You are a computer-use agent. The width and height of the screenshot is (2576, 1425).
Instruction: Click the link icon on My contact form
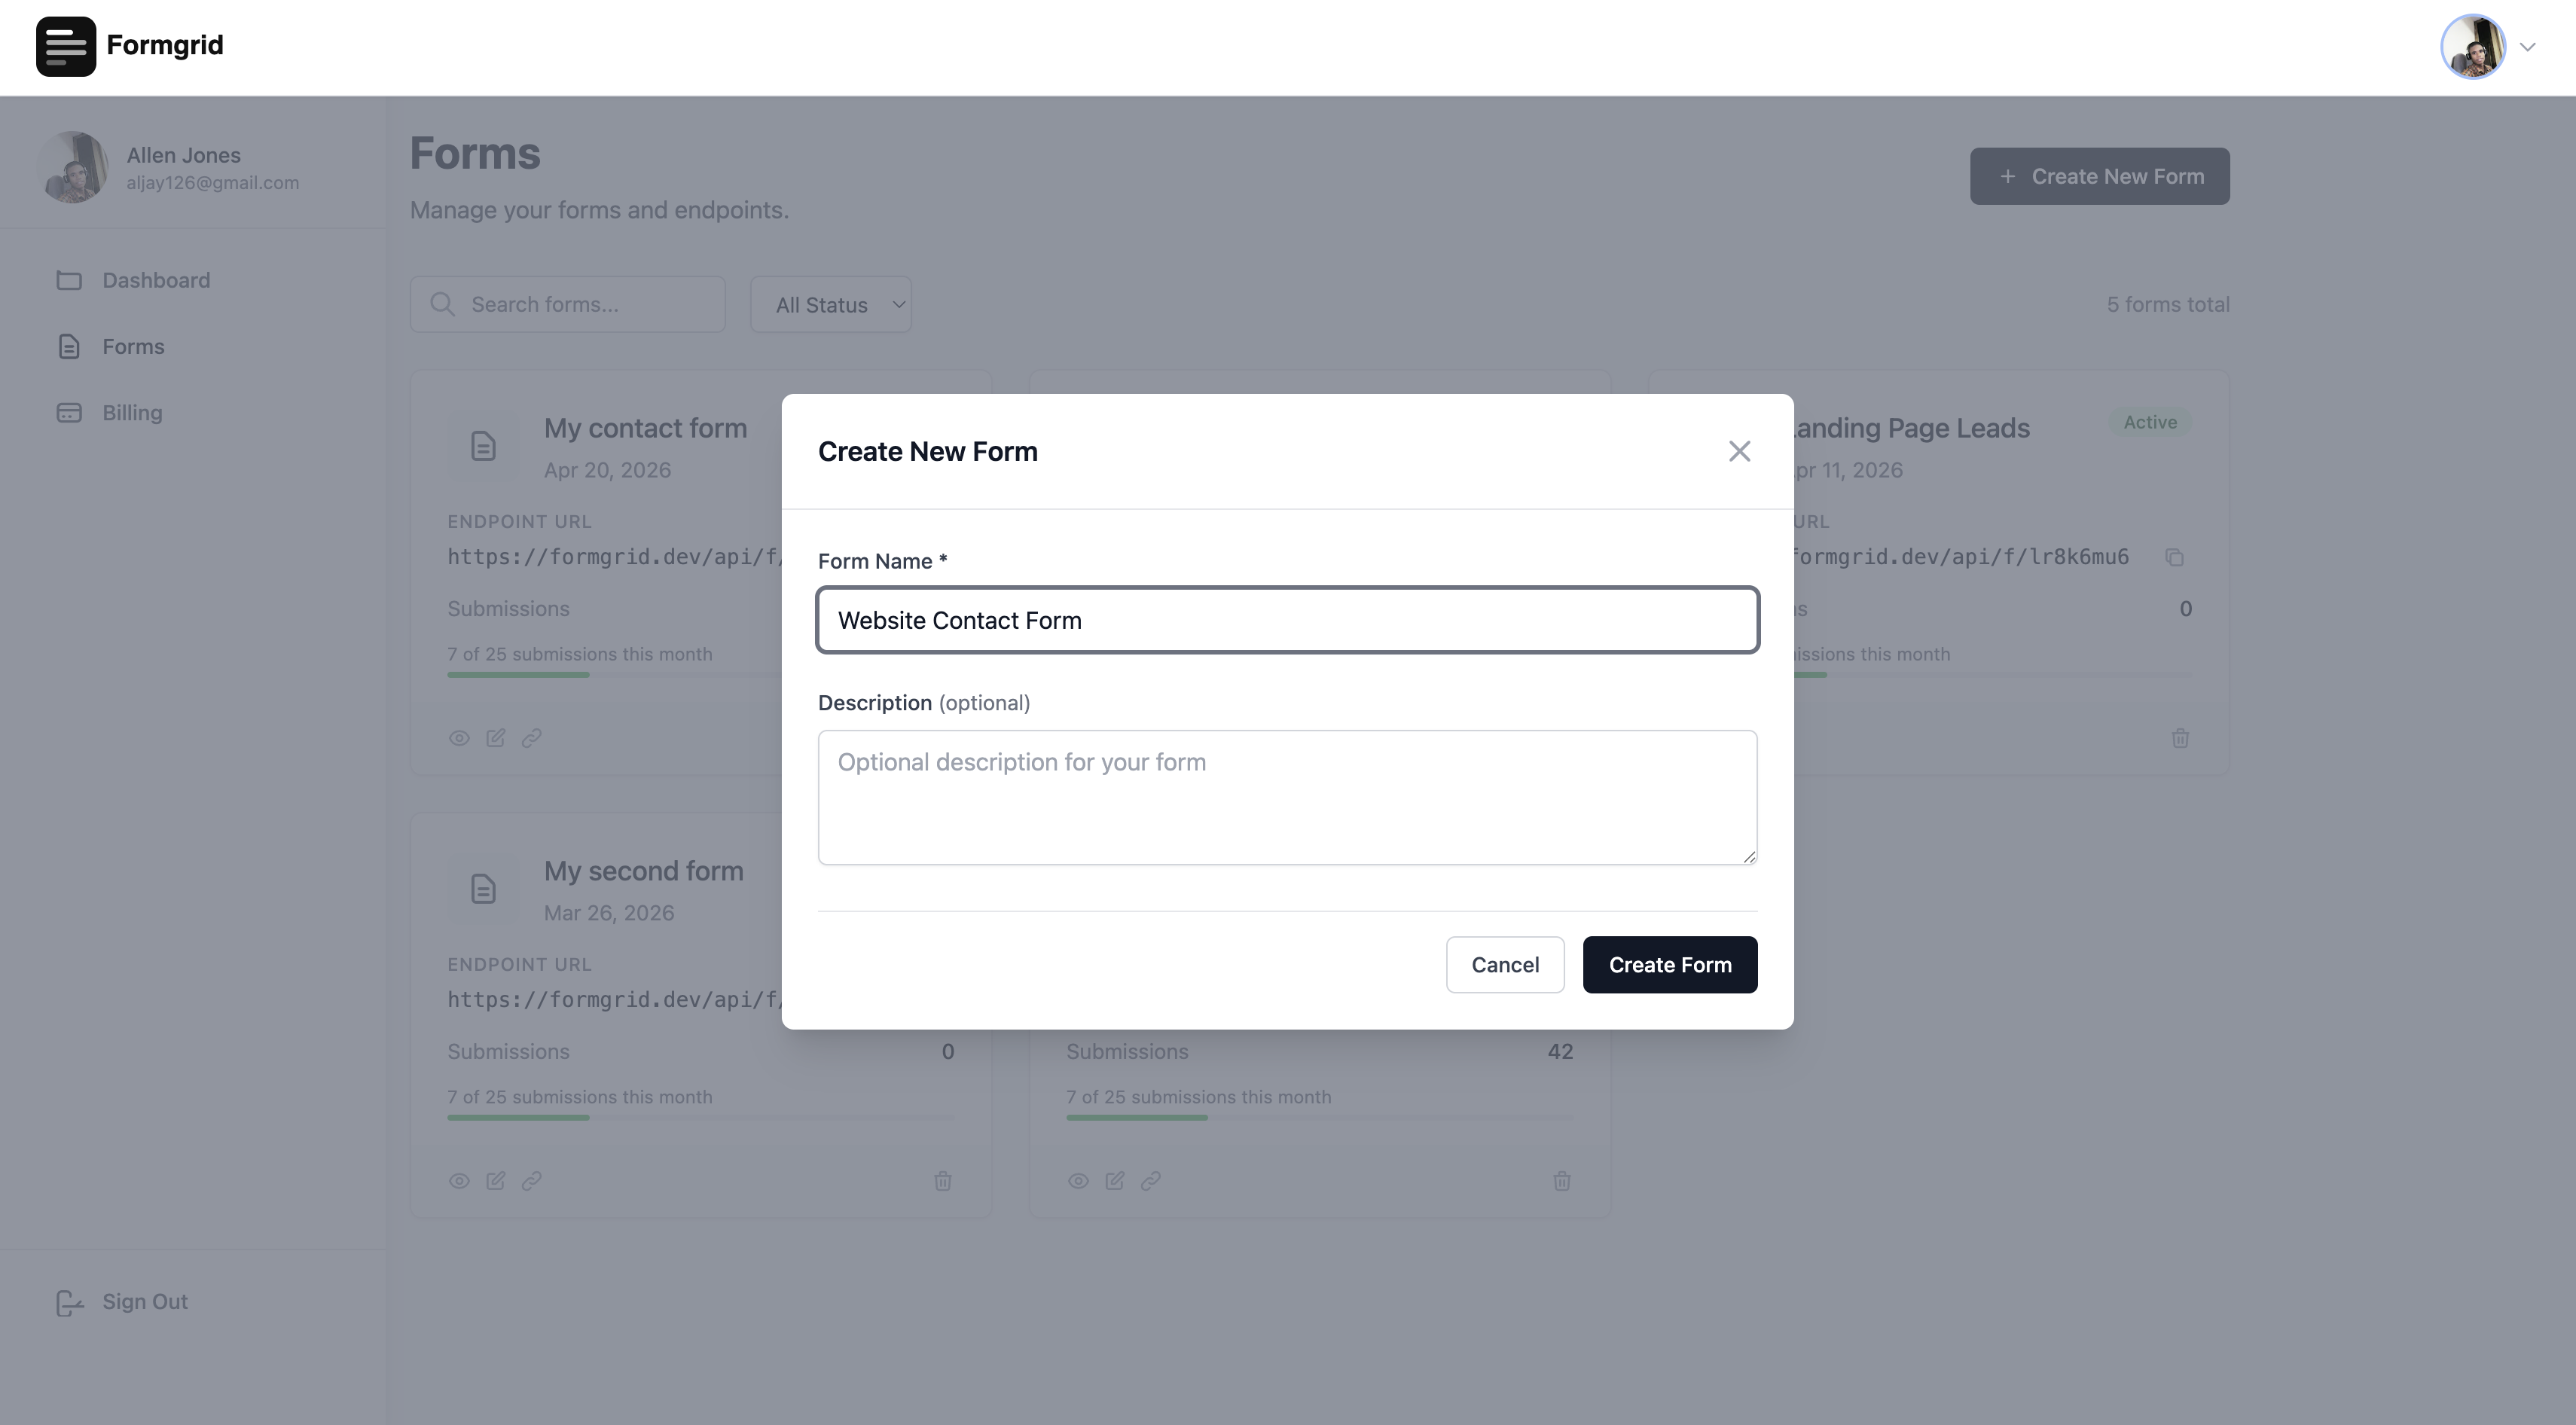tap(531, 737)
